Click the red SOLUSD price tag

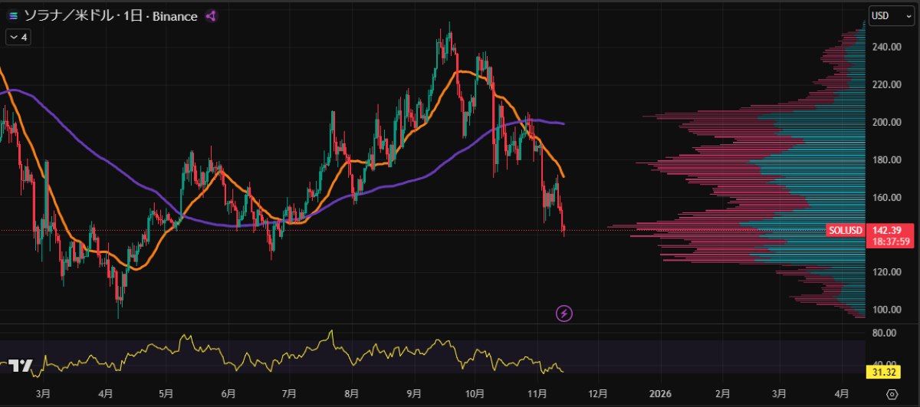(846, 230)
